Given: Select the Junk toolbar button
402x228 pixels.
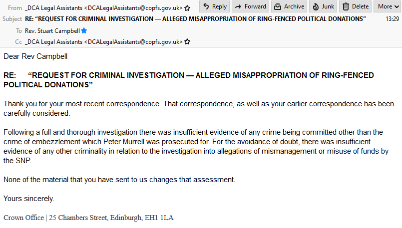Looking at the screenshot, I should point(323,6).
